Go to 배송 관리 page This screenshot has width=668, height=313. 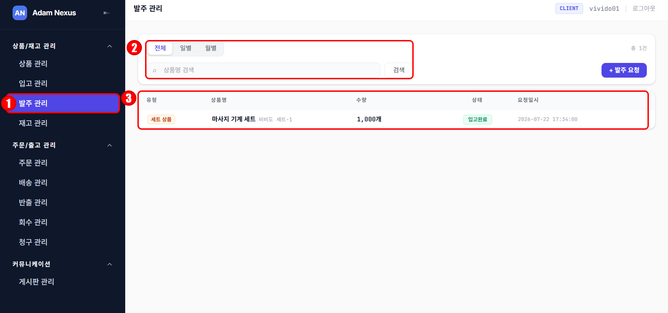(x=33, y=183)
